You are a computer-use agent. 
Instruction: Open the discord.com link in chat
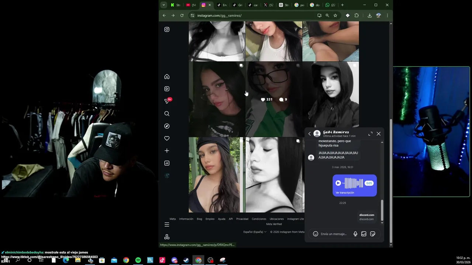[x=367, y=217]
